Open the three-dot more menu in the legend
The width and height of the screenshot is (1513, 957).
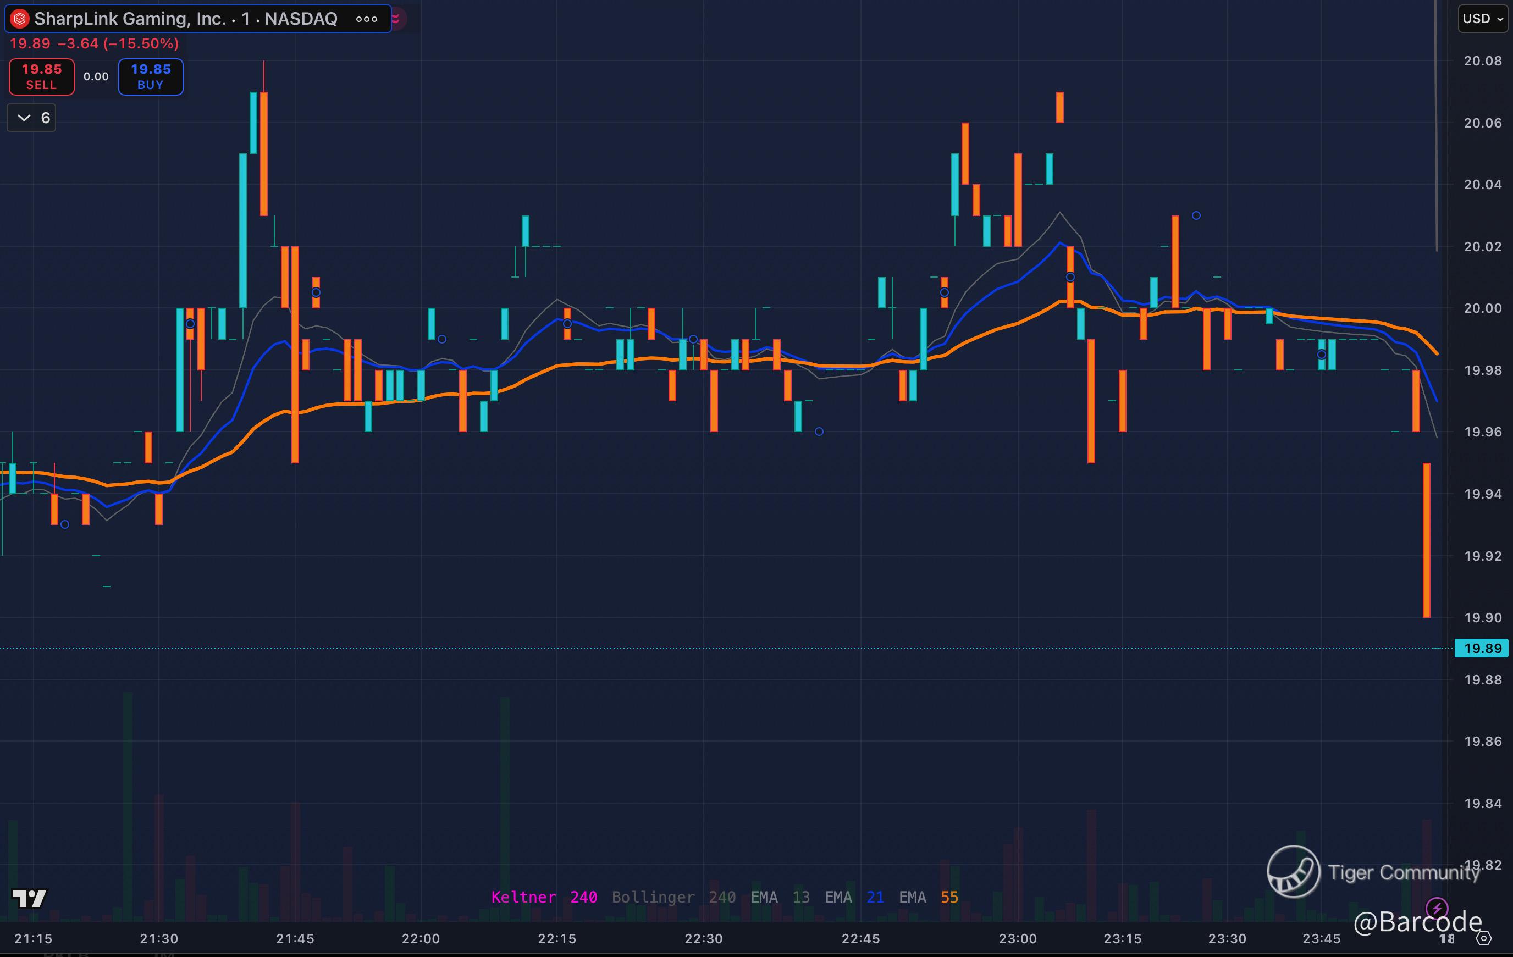pyautogui.click(x=366, y=19)
